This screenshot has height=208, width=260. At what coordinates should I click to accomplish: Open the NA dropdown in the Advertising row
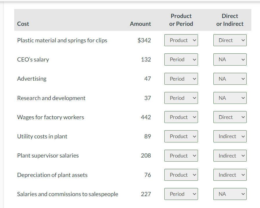tap(230, 79)
